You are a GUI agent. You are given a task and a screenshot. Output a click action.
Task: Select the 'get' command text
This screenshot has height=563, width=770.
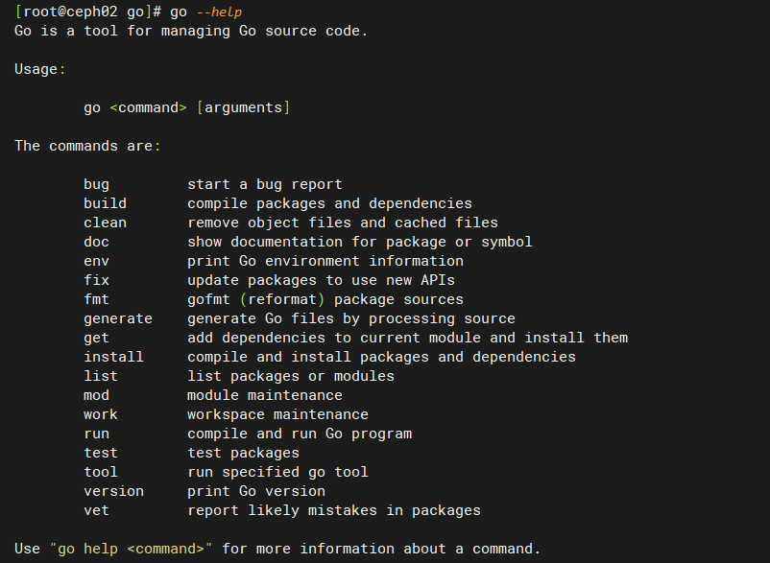click(96, 337)
